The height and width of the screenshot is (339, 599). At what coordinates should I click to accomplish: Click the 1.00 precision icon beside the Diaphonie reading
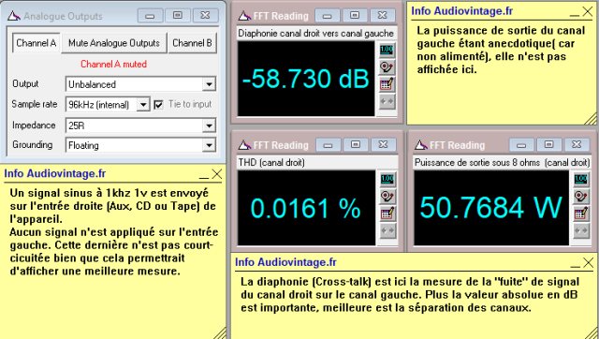point(387,50)
